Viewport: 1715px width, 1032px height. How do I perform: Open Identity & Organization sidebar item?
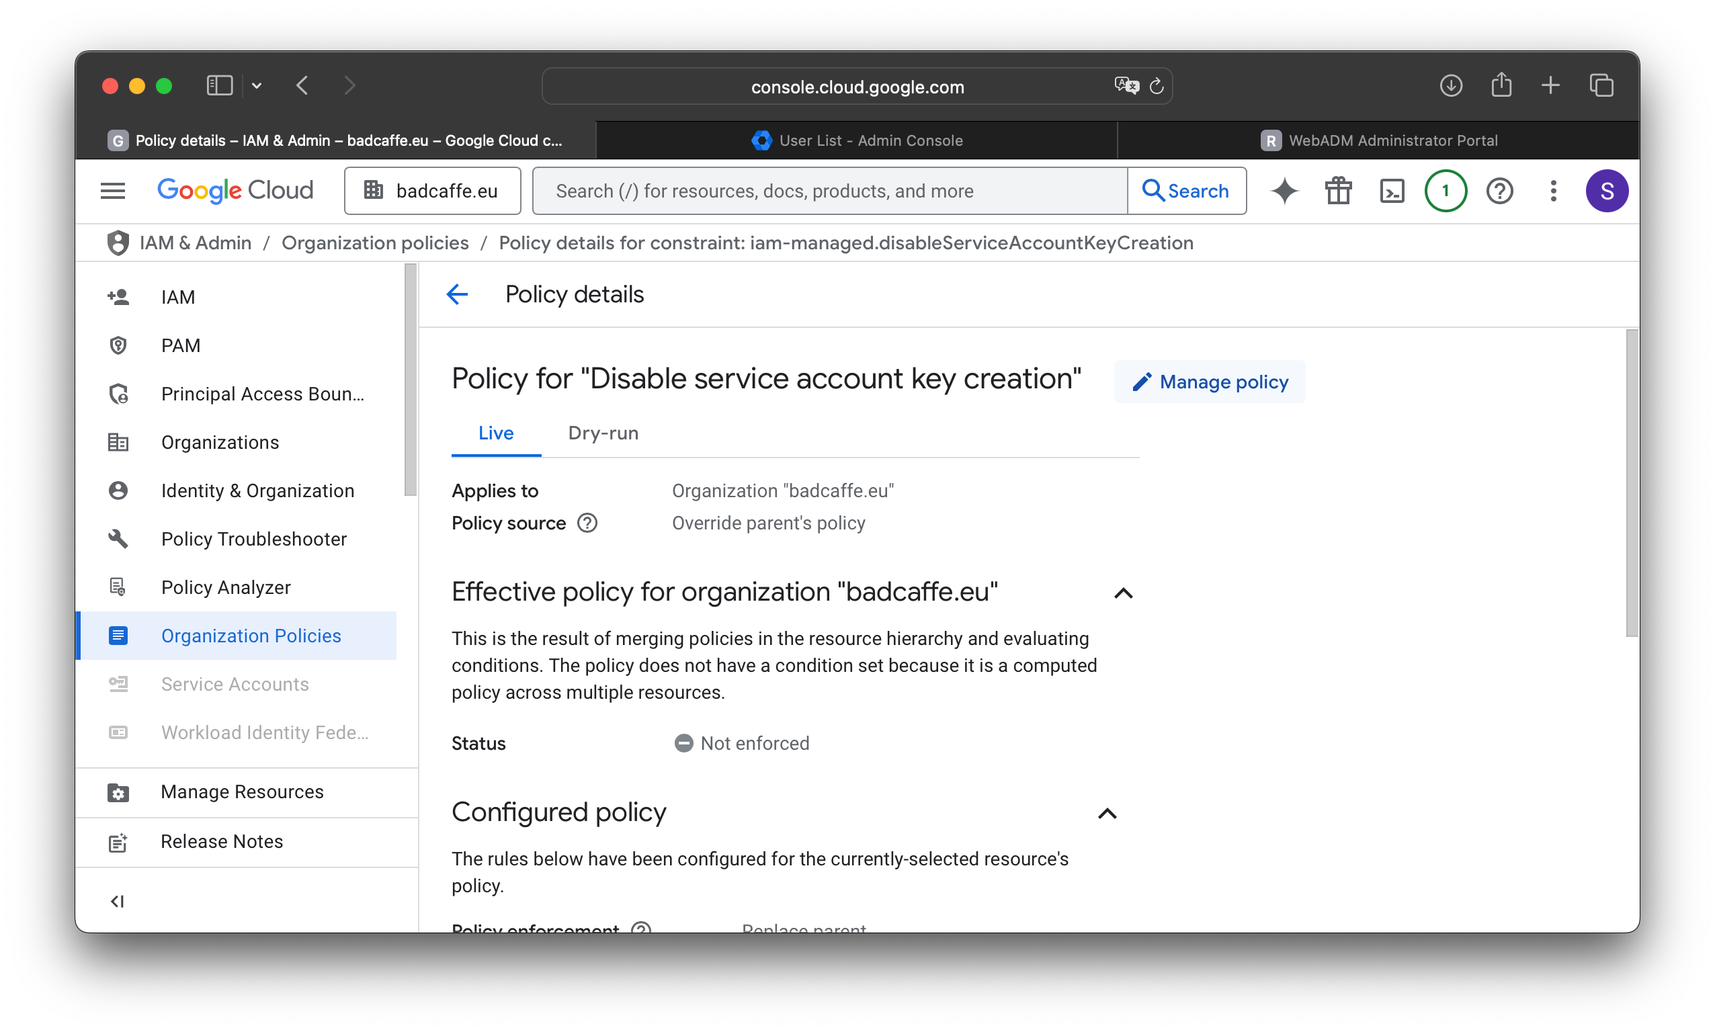[237, 490]
